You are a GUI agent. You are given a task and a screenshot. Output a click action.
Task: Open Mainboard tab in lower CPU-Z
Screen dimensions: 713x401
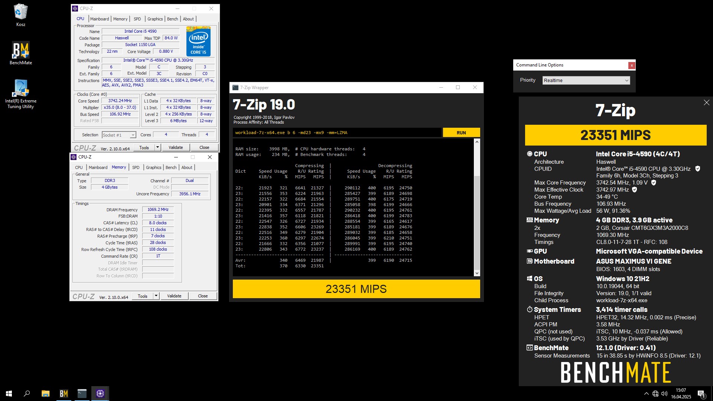coord(98,167)
